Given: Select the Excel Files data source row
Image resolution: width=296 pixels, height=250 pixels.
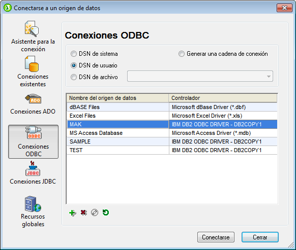Looking at the screenshot, I should click(x=172, y=116).
